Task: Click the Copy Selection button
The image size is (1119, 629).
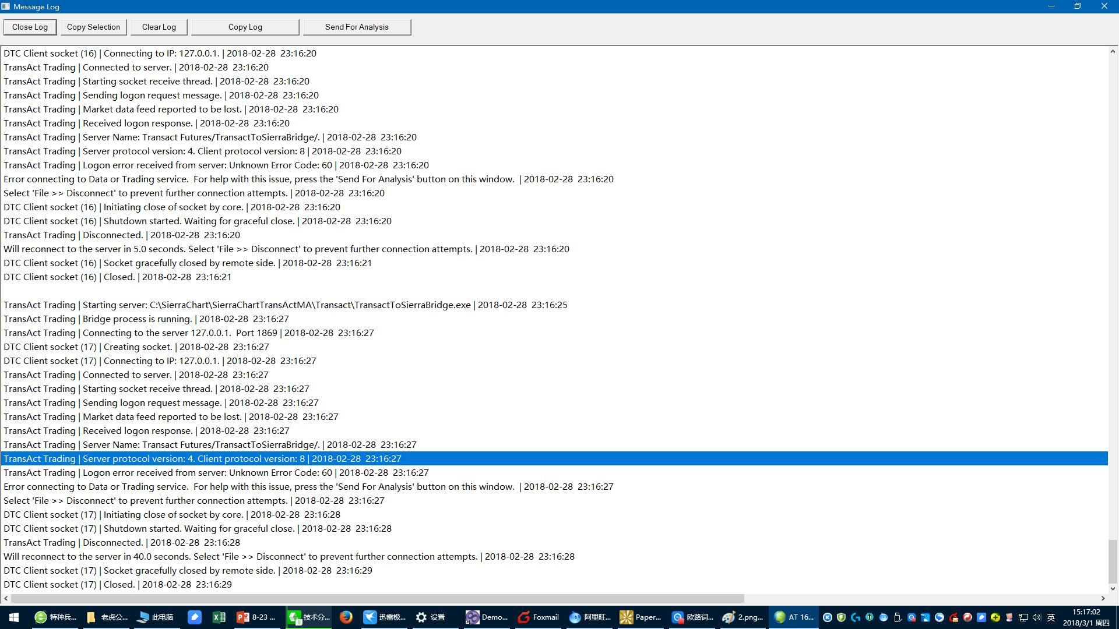Action: click(x=93, y=27)
